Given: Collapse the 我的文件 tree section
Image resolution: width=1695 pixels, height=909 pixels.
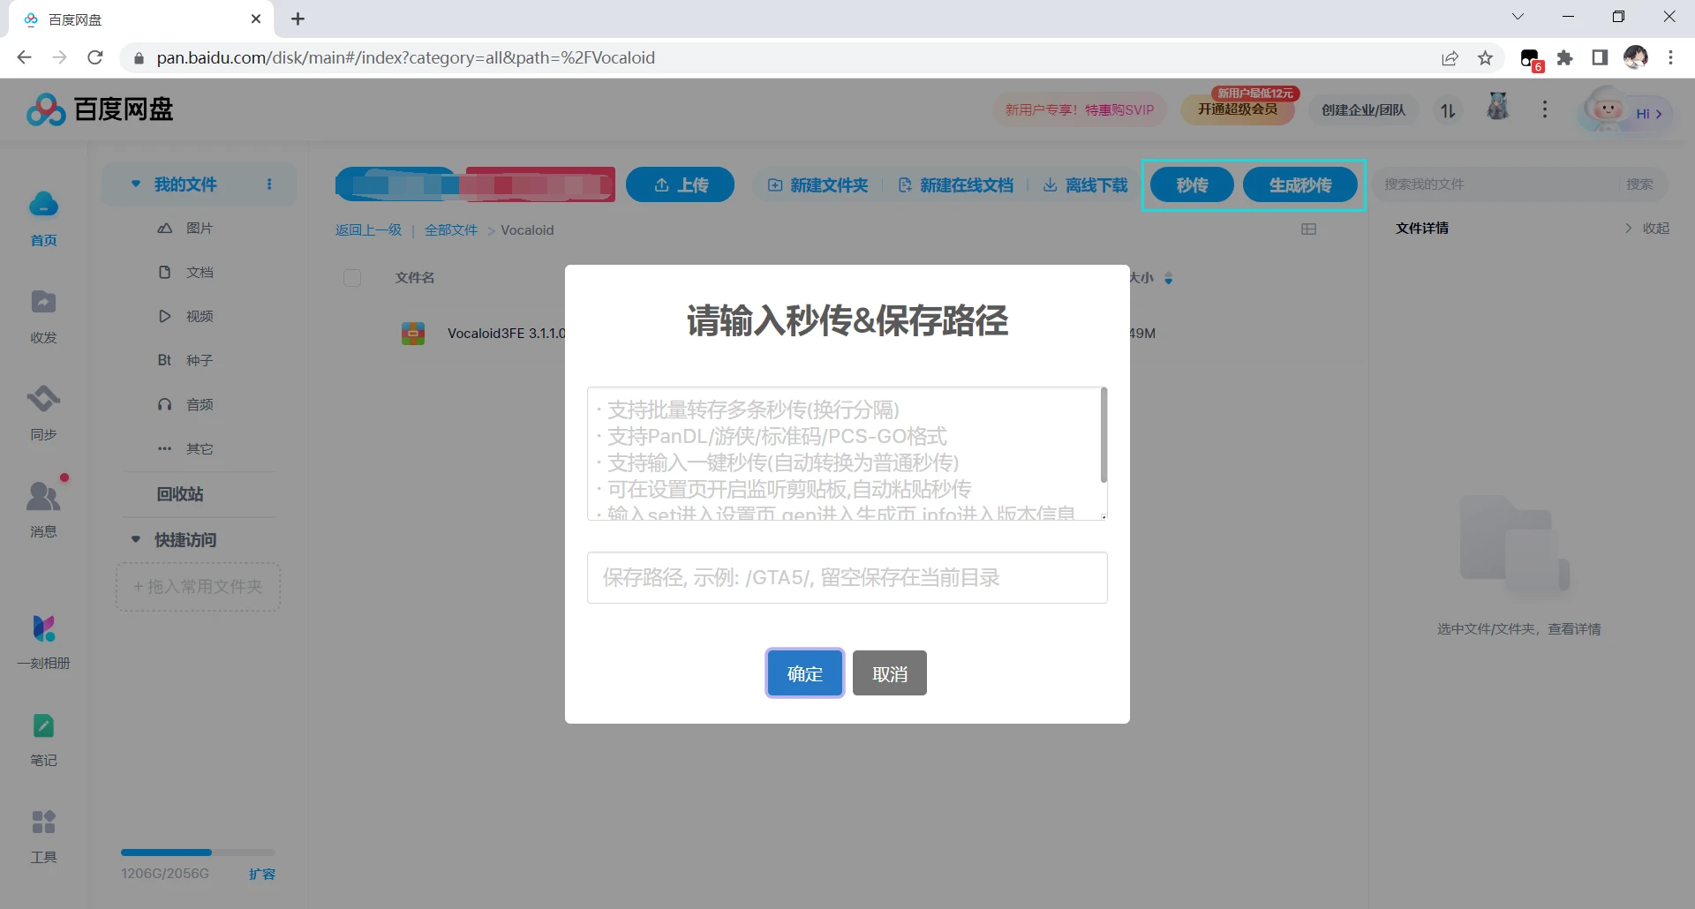Looking at the screenshot, I should [x=135, y=184].
